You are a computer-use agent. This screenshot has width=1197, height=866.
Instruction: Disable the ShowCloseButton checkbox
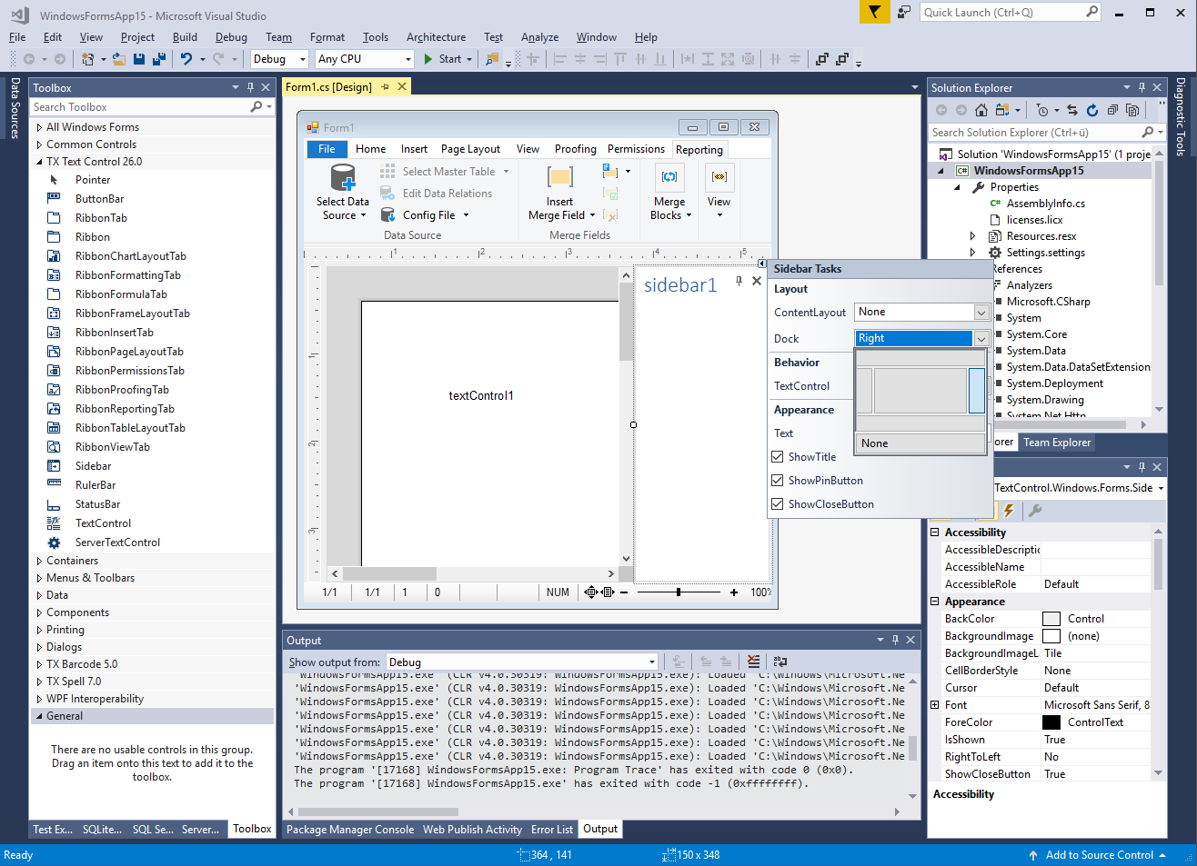point(778,504)
